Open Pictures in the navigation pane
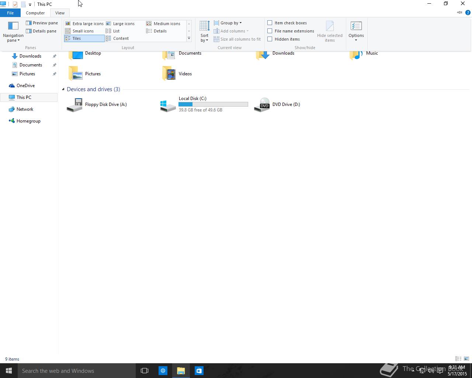Screen dimensions: 472x378 (27, 74)
